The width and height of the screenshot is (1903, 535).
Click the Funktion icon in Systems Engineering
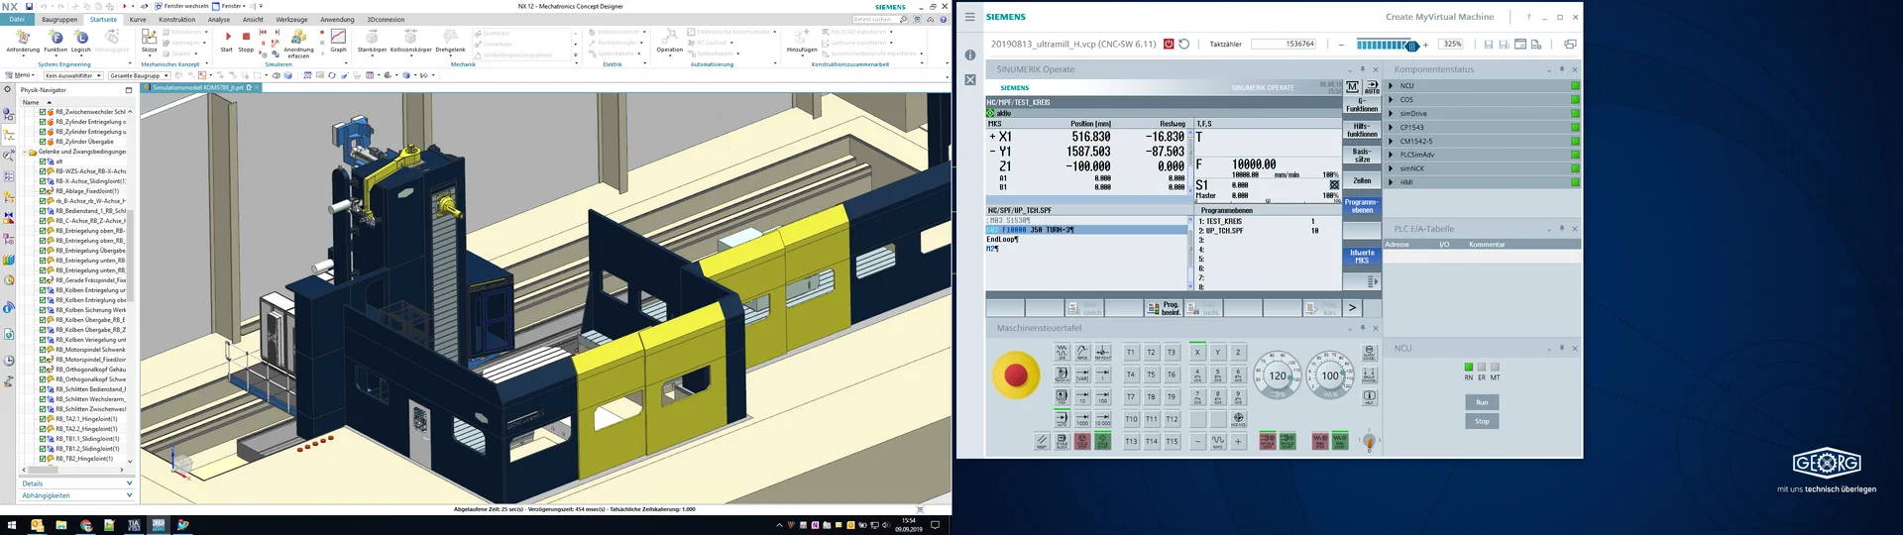pyautogui.click(x=56, y=41)
